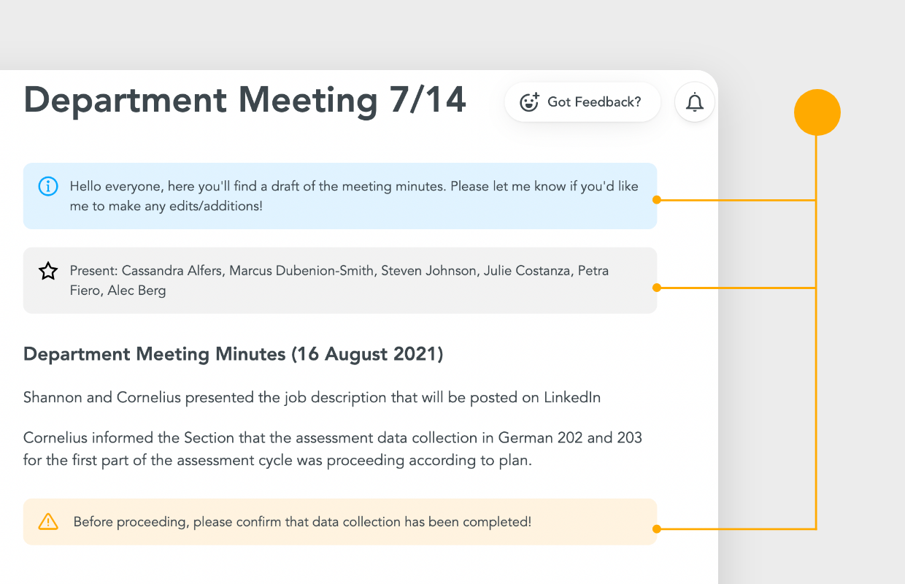
Task: Click the gray Present attendees callout
Action: [340, 280]
